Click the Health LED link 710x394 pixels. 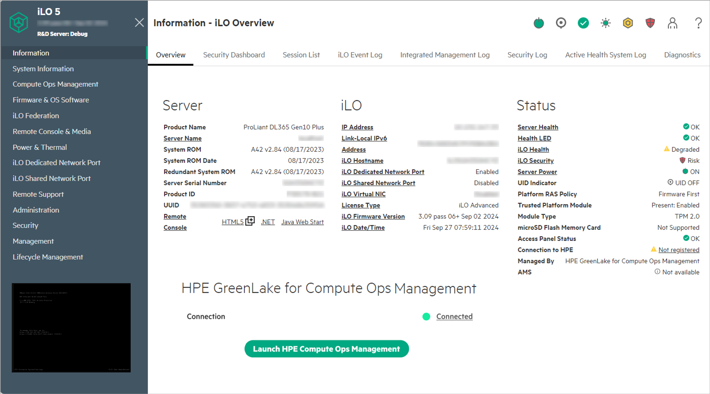[x=534, y=139]
